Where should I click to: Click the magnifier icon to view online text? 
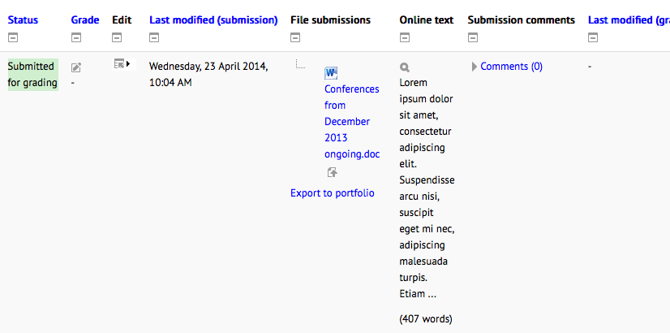click(x=405, y=67)
